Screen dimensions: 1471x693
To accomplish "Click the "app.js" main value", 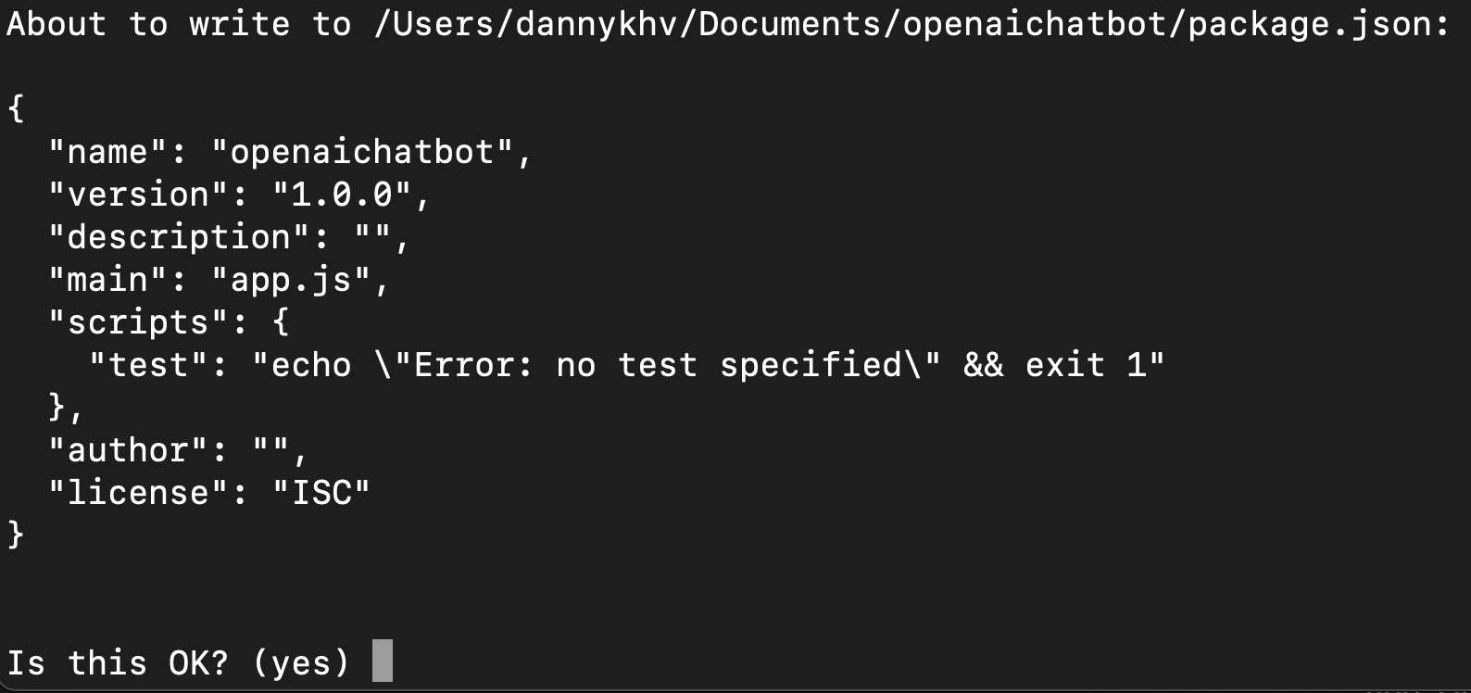I will (291, 280).
